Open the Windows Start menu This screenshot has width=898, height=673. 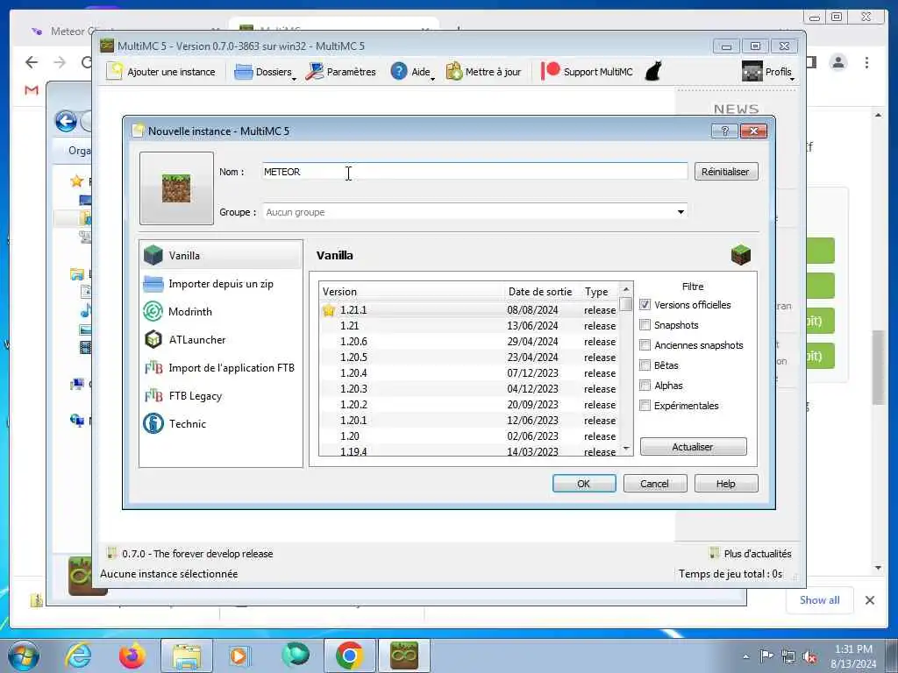point(24,655)
